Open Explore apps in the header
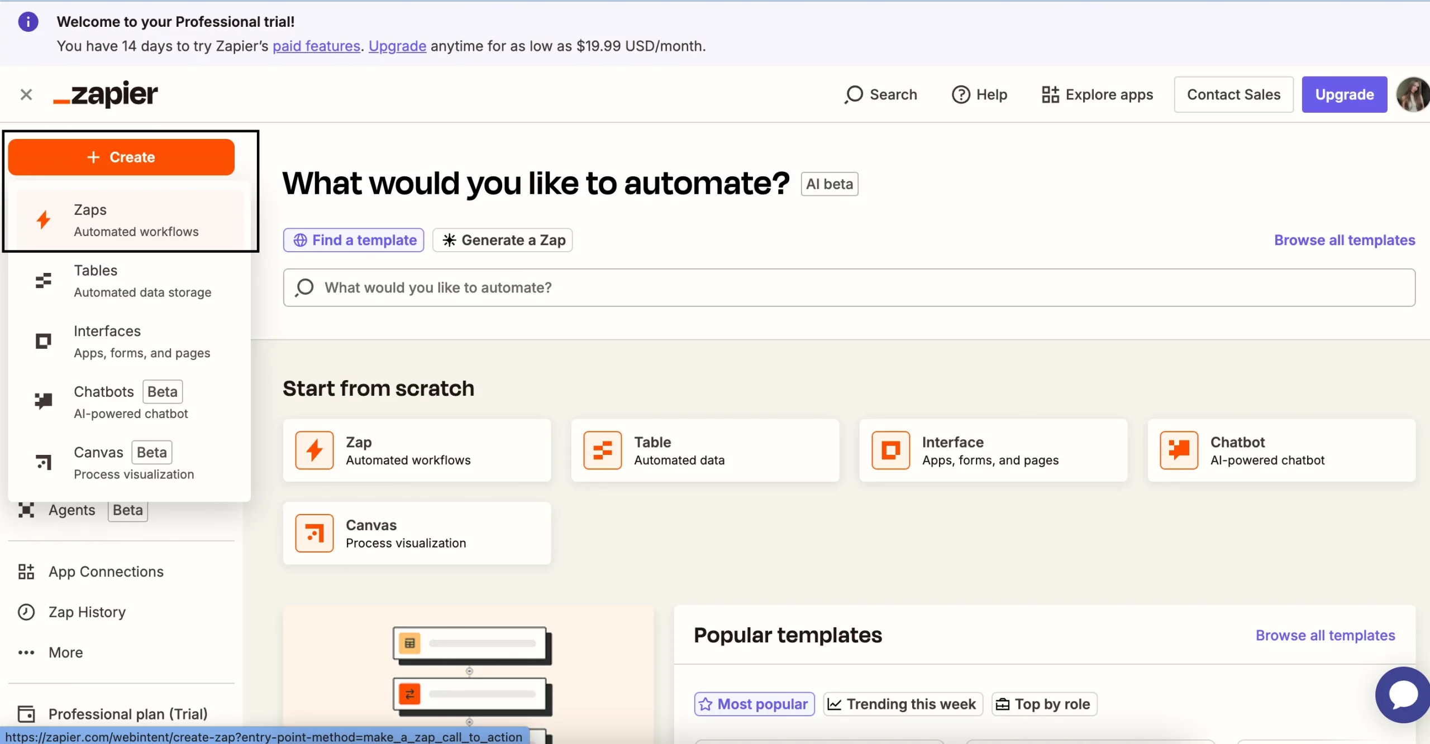The width and height of the screenshot is (1430, 744). click(x=1097, y=94)
